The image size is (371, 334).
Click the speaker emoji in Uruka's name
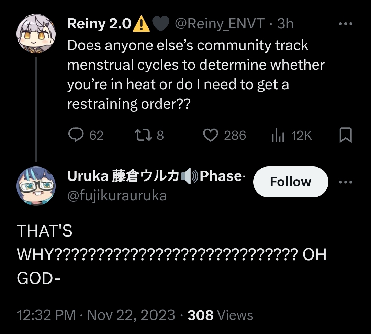[190, 176]
